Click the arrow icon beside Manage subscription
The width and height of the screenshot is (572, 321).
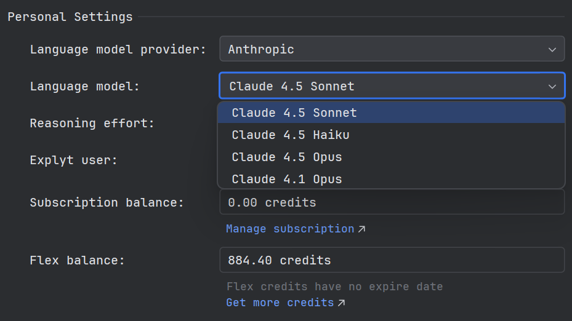[362, 229]
